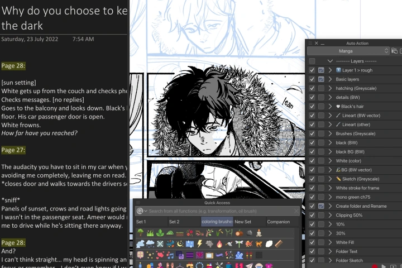Viewport: 402px width, 268px height.
Task: Select the green grass icon in Quick Access
Action: click(x=150, y=233)
